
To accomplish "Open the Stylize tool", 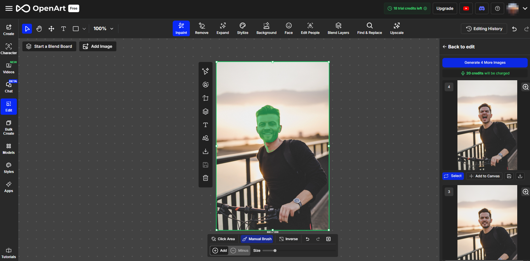I will tap(243, 28).
